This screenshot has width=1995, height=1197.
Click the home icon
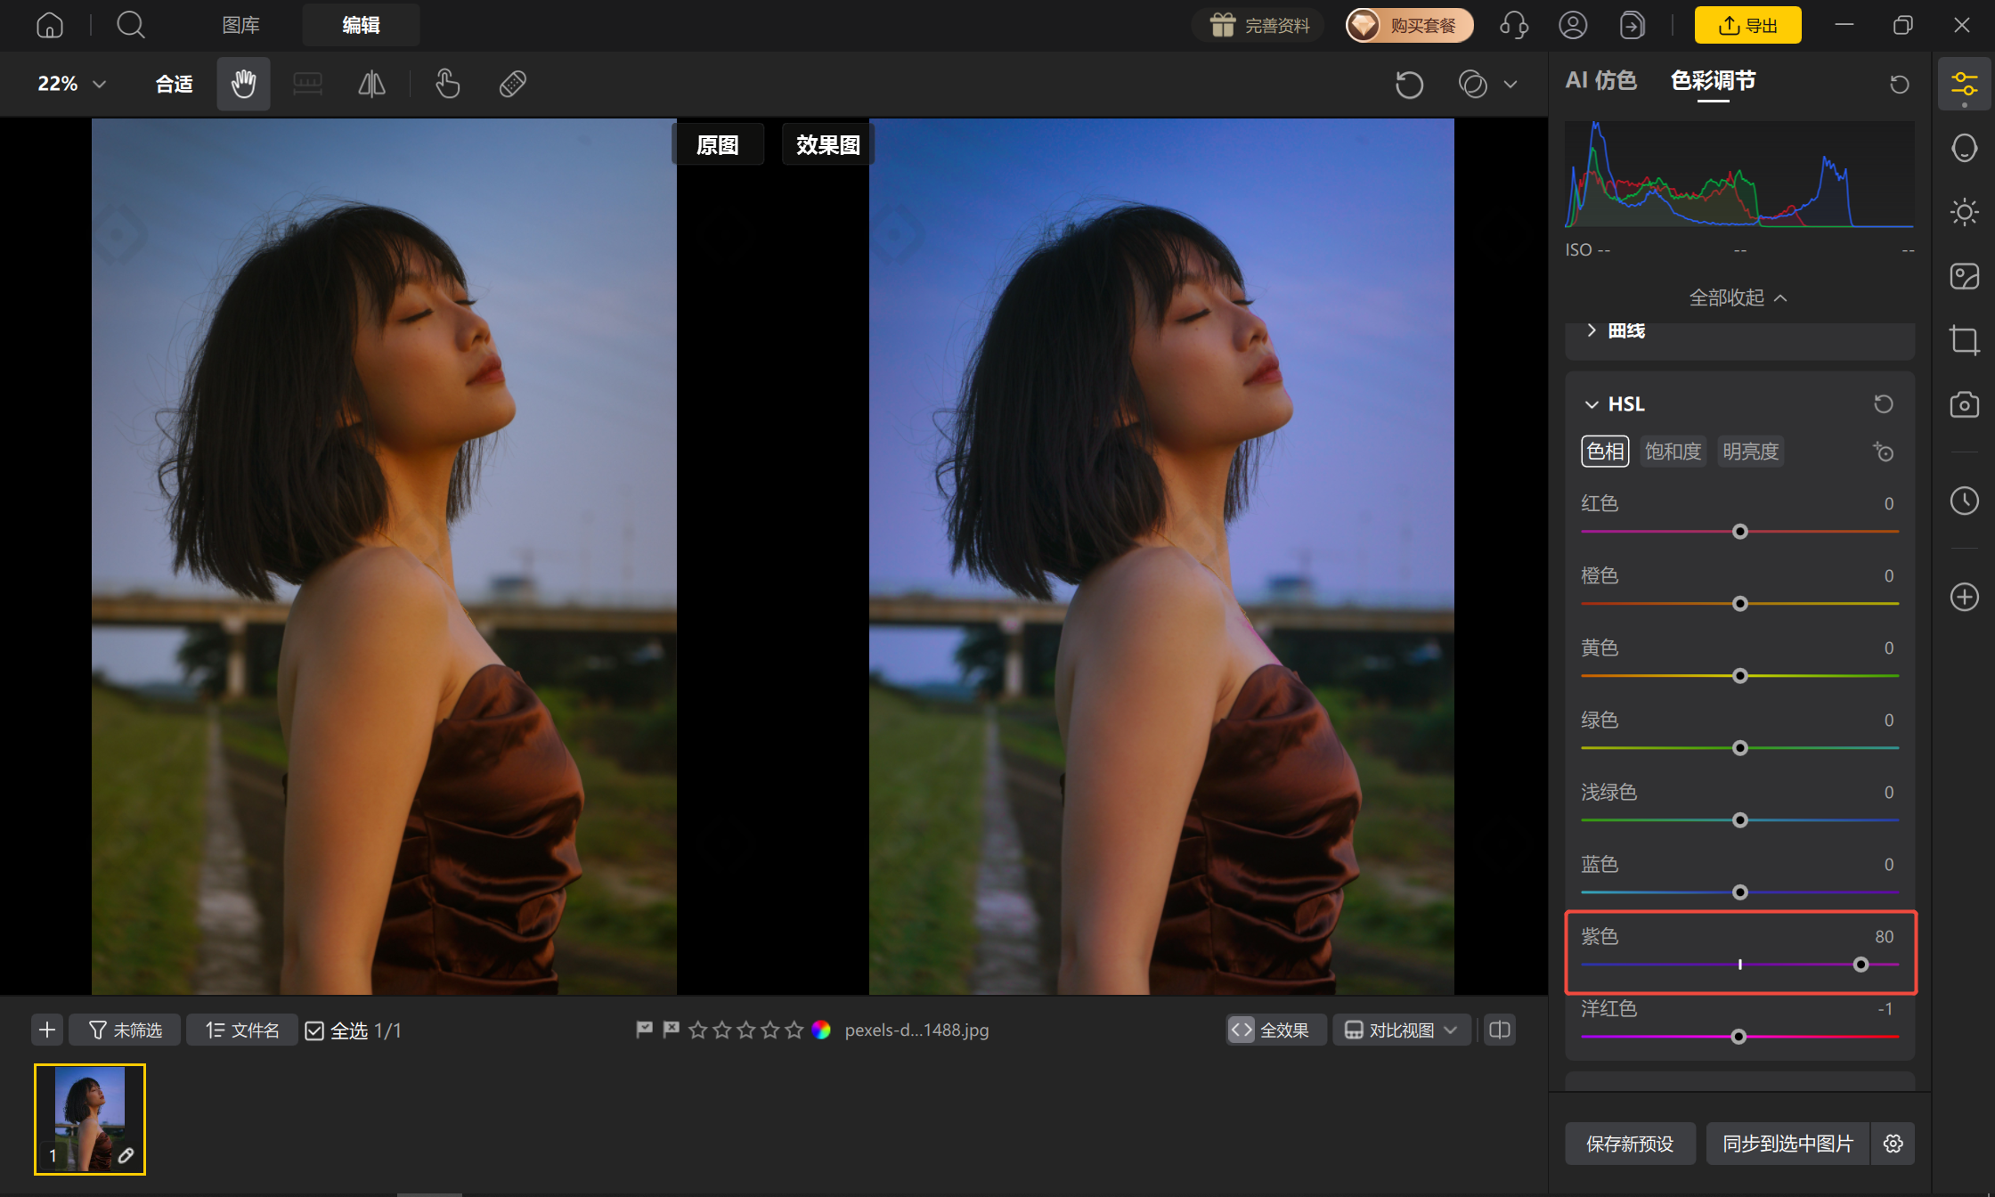pos(50,25)
